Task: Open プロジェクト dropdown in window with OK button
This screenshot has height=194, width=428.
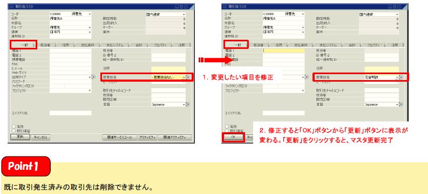Action: tap(303, 90)
